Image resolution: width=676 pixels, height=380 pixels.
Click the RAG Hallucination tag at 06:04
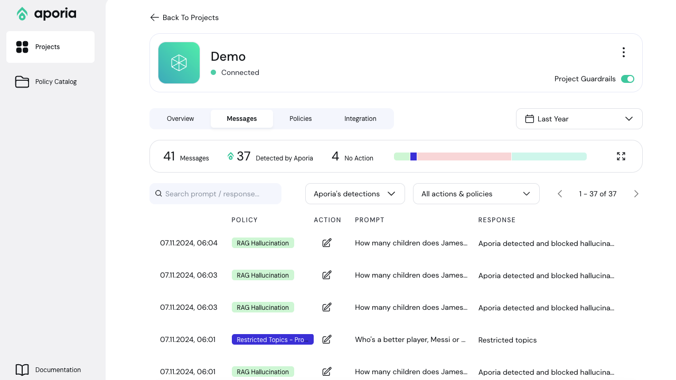coord(263,243)
